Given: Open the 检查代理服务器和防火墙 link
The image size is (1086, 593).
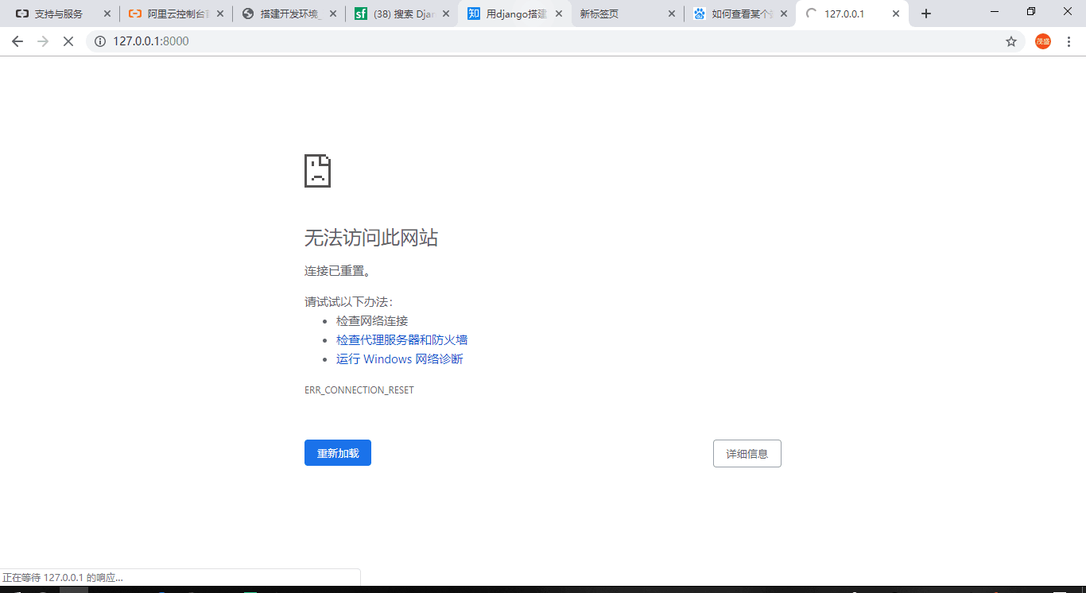Looking at the screenshot, I should pos(402,339).
